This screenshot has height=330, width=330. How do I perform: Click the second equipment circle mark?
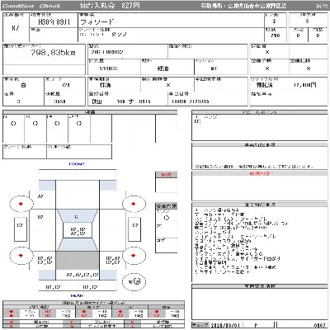coord(35,124)
